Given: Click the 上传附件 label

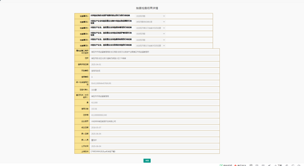Looking at the screenshot, I should click(x=85, y=151).
